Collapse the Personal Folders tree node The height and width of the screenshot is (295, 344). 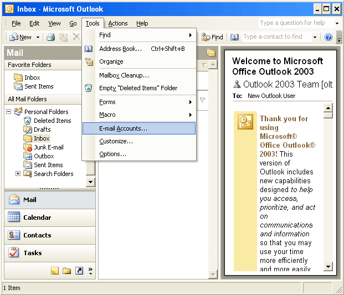click(8, 112)
